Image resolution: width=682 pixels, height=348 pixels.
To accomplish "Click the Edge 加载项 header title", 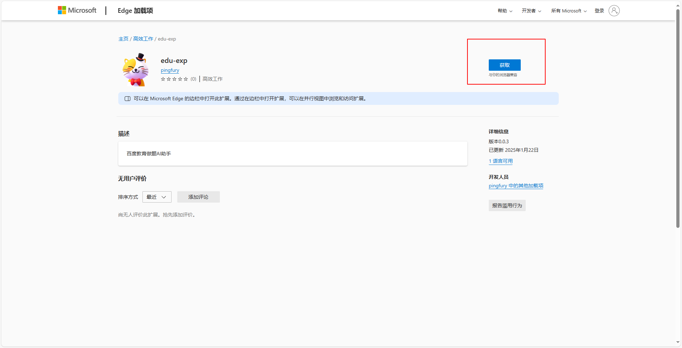I will 135,11.
